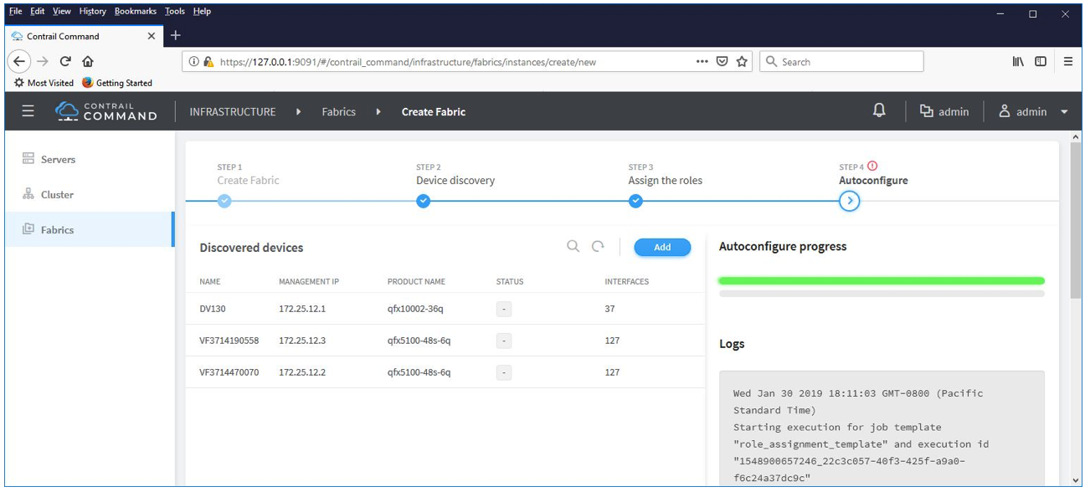Bookmark this page with the star icon

coord(742,62)
